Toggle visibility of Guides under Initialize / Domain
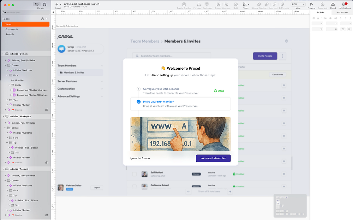This screenshot has width=353, height=220. [47, 110]
